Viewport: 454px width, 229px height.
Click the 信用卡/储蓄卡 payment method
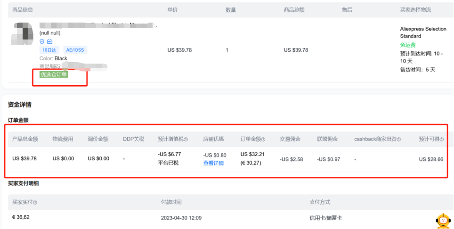tap(325, 217)
